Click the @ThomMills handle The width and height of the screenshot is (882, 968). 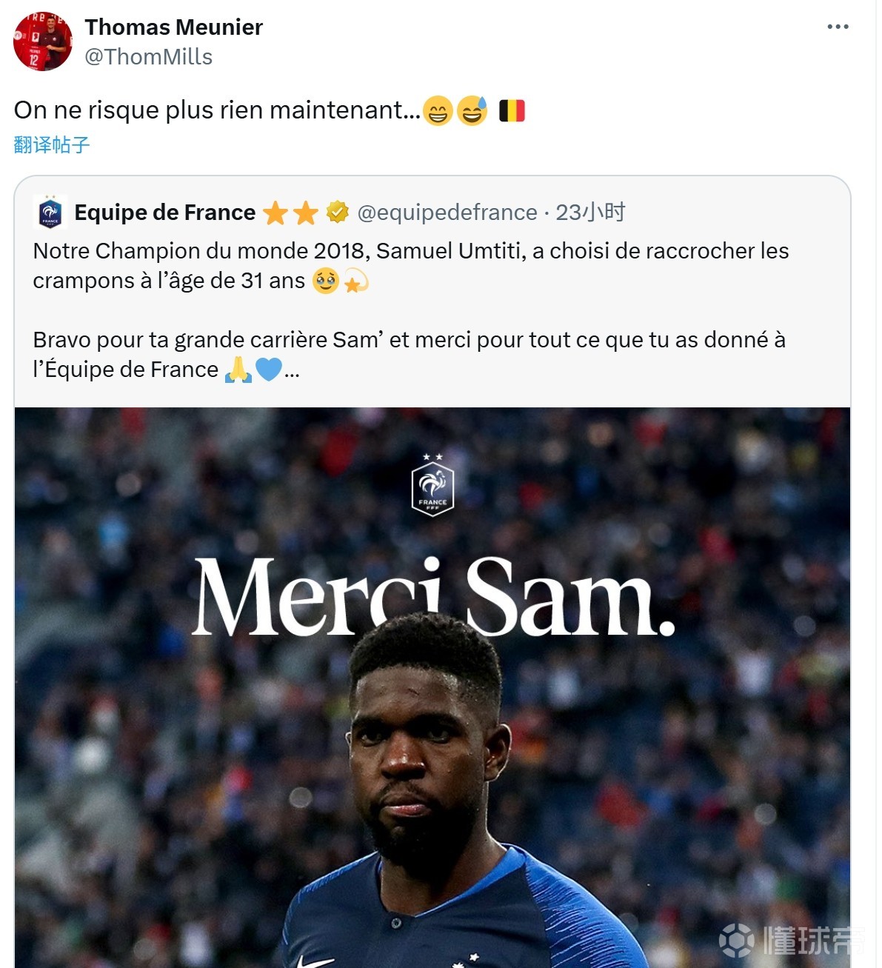[x=148, y=57]
